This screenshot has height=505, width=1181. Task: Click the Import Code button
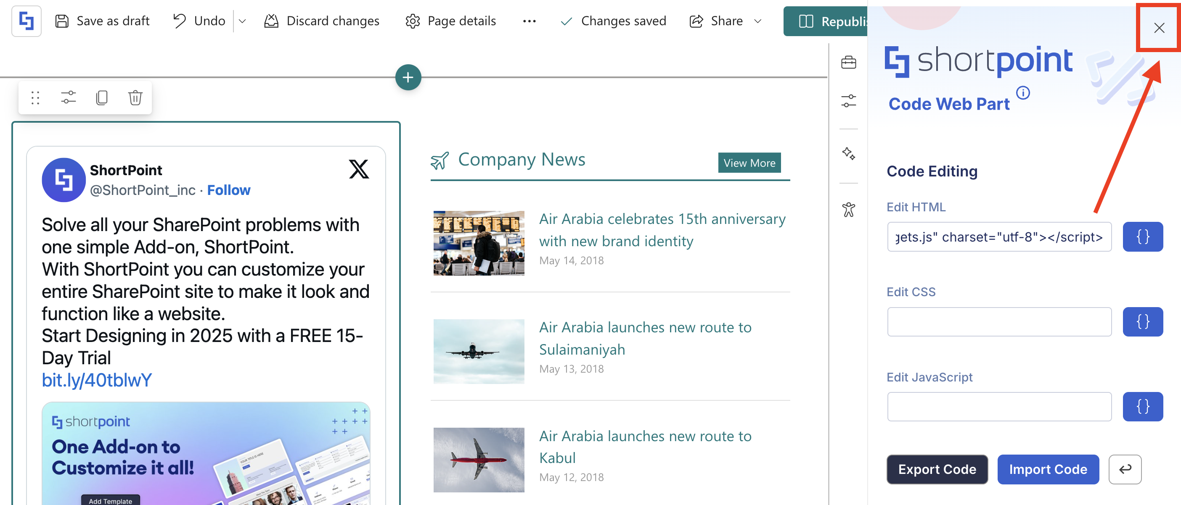tap(1048, 469)
